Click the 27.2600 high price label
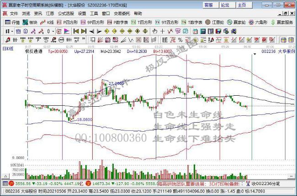 [x=117, y=83]
